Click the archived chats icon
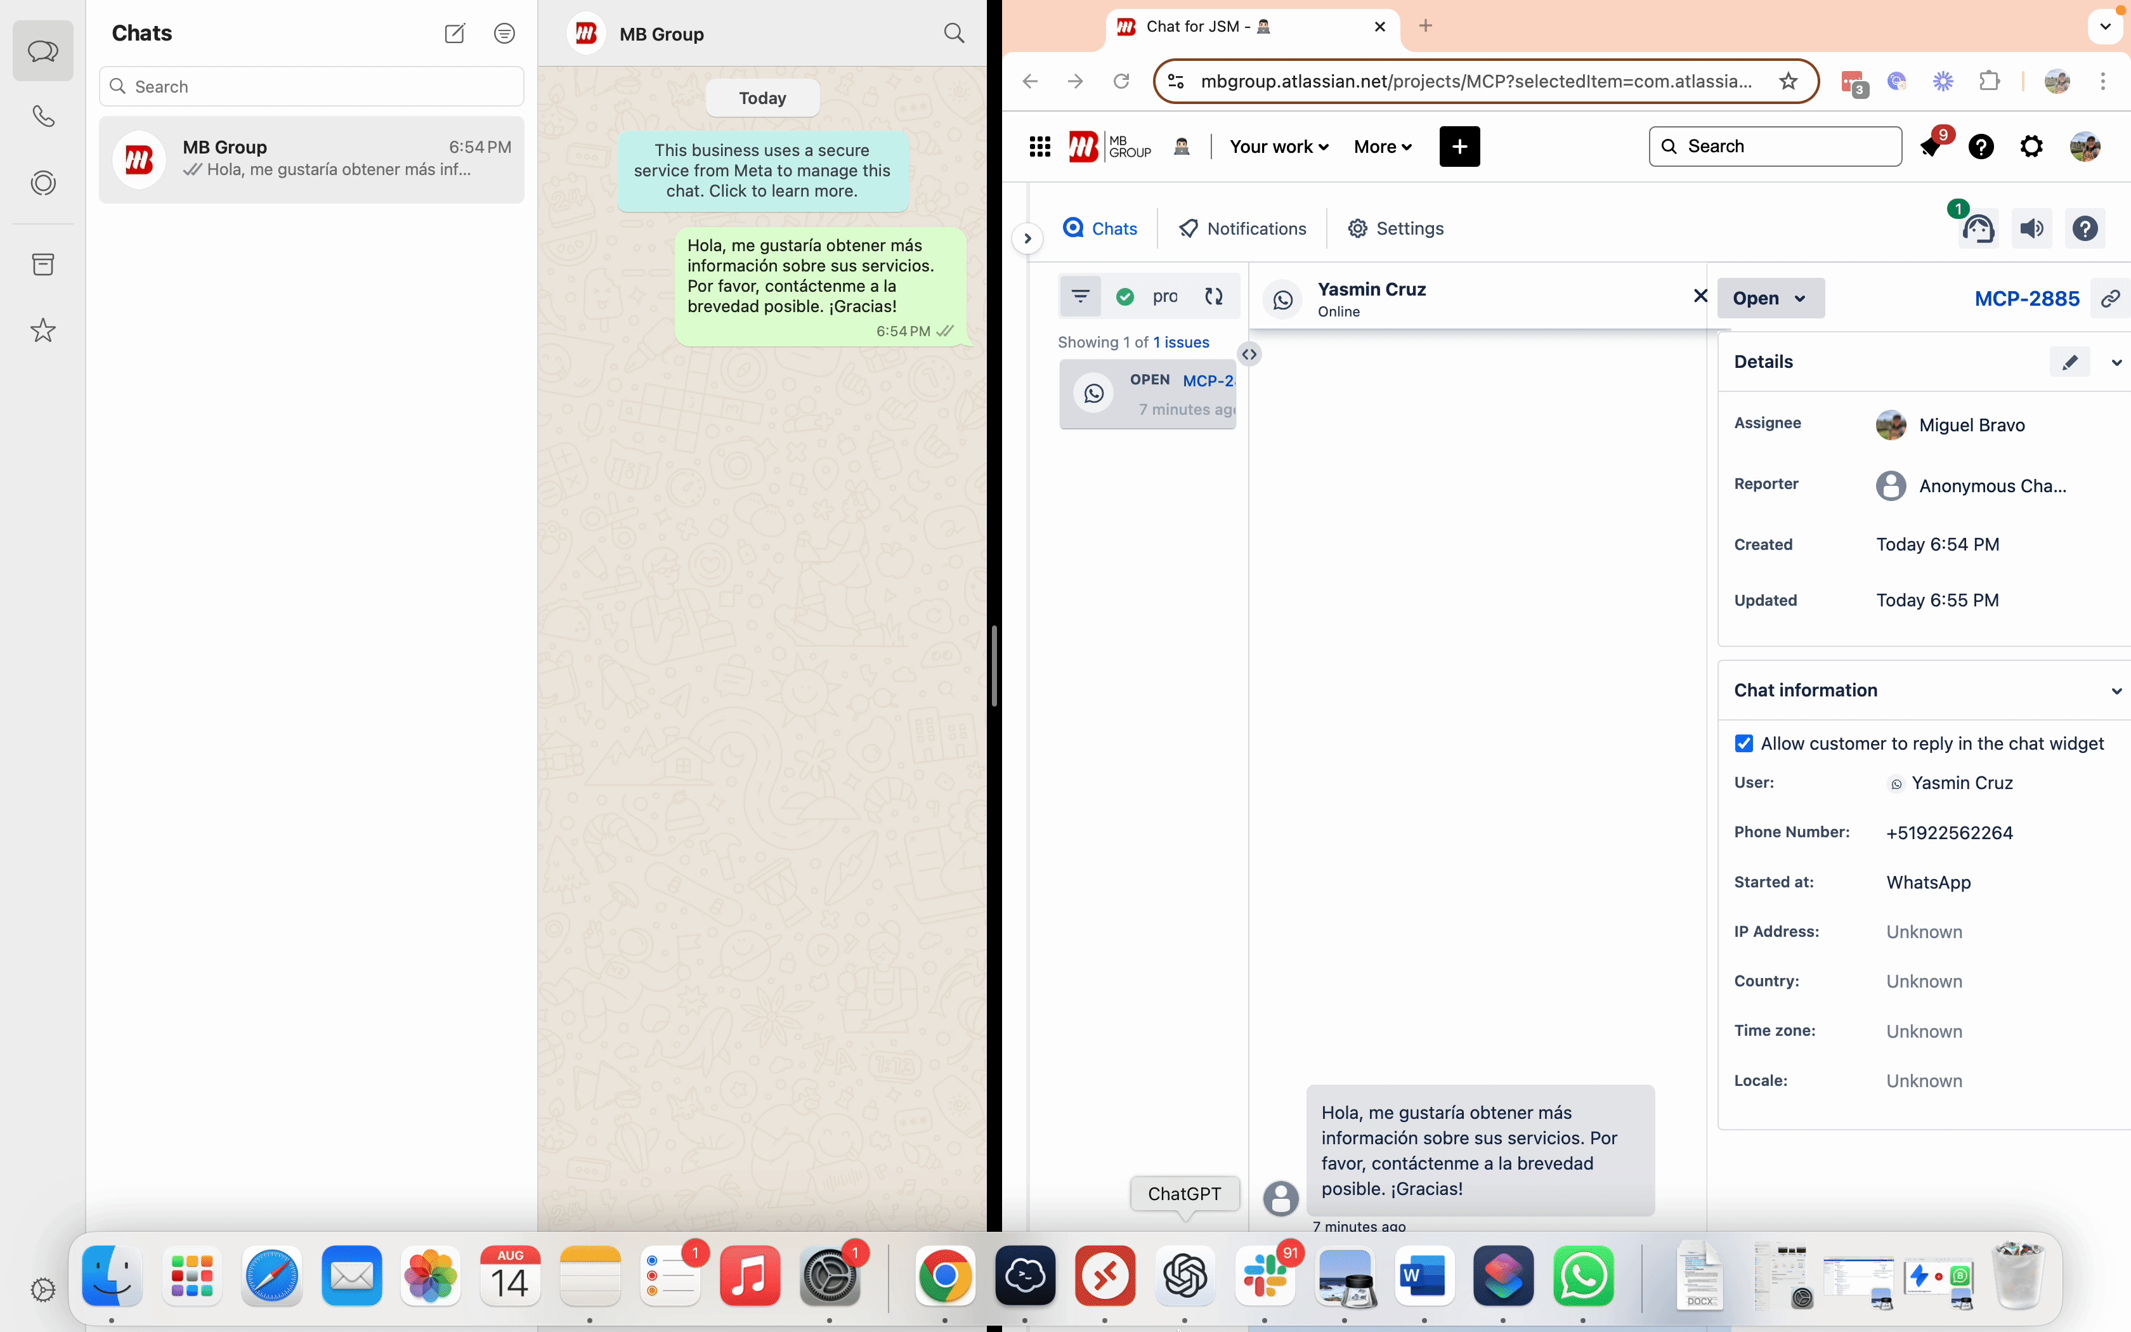The image size is (2131, 1332). [x=43, y=264]
